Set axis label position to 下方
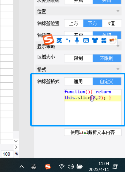 [x=93, y=23]
